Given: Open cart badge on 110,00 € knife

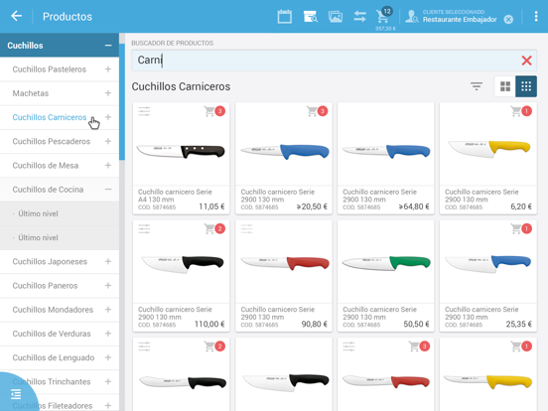Looking at the screenshot, I should coord(214,228).
